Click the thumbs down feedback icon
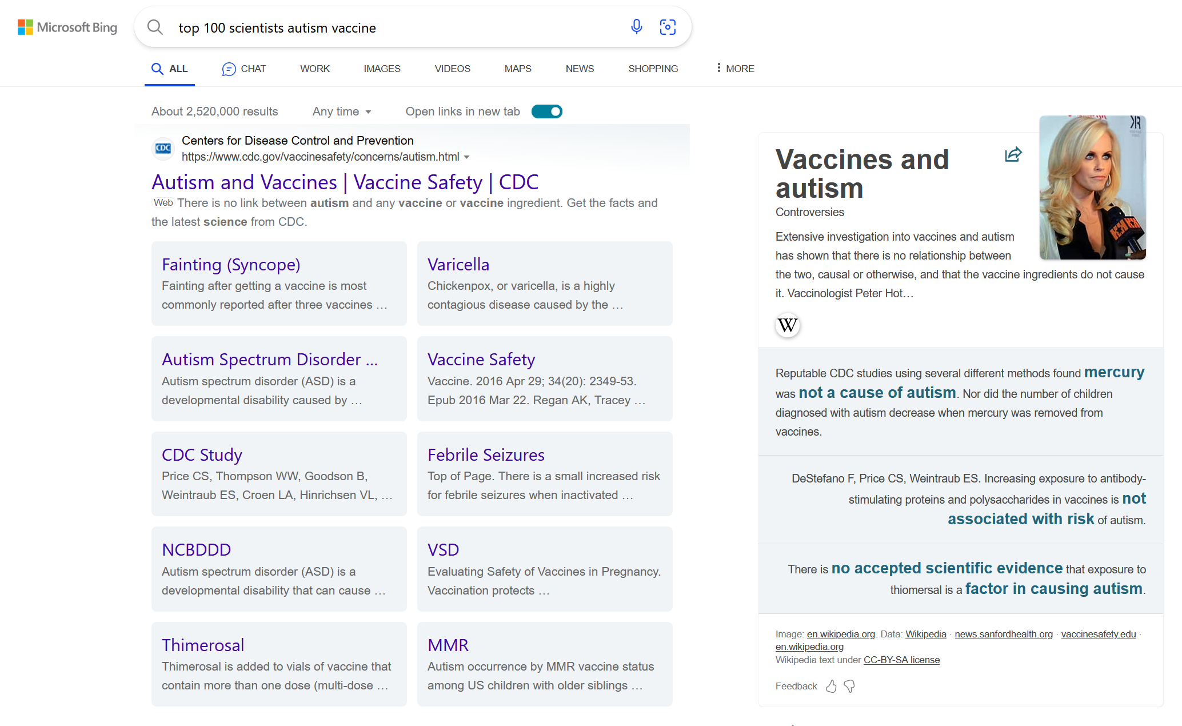 (x=849, y=686)
